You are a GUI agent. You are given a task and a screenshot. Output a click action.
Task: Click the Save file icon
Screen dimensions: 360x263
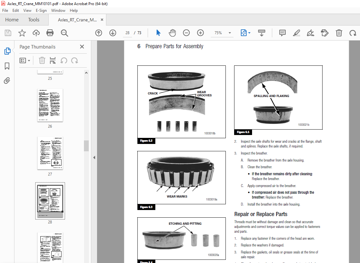(8, 33)
